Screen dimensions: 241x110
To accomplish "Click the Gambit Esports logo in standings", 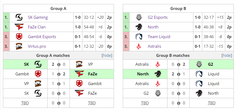I will point(19,37).
